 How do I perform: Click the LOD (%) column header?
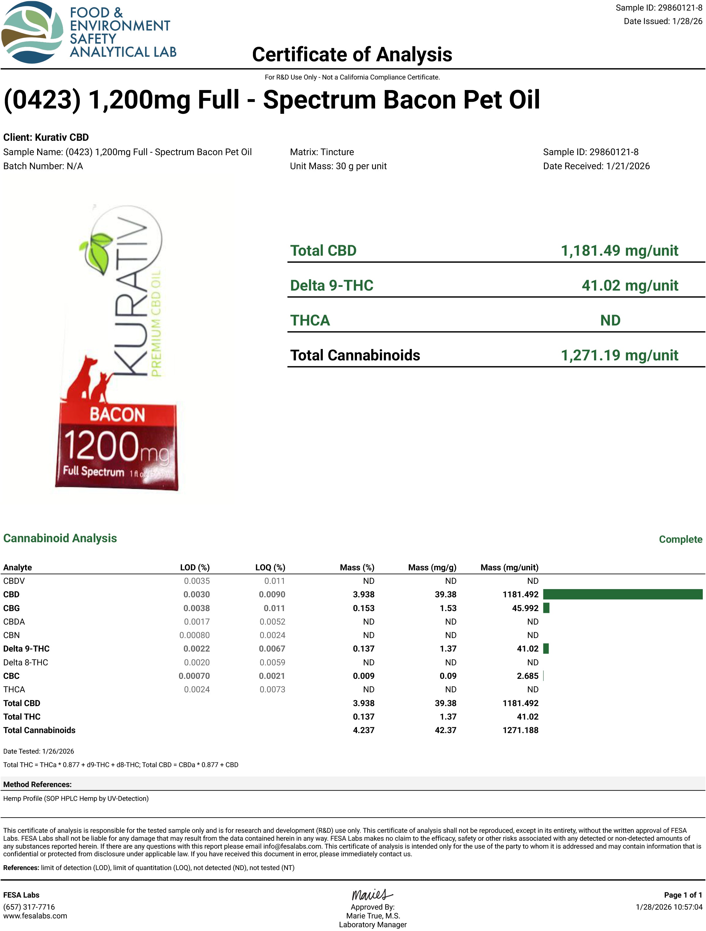pyautogui.click(x=194, y=567)
